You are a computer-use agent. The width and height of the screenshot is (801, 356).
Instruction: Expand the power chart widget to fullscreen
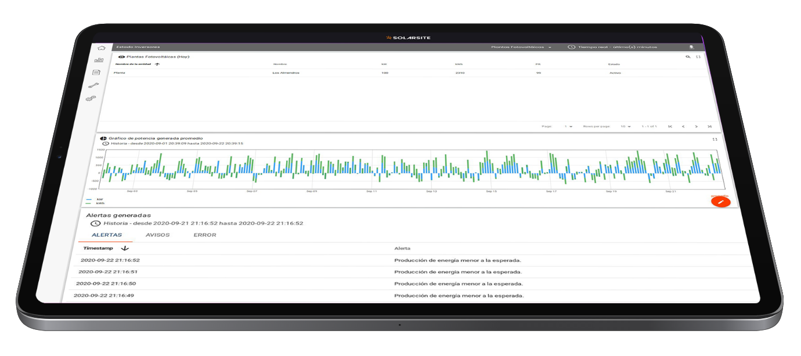point(715,139)
